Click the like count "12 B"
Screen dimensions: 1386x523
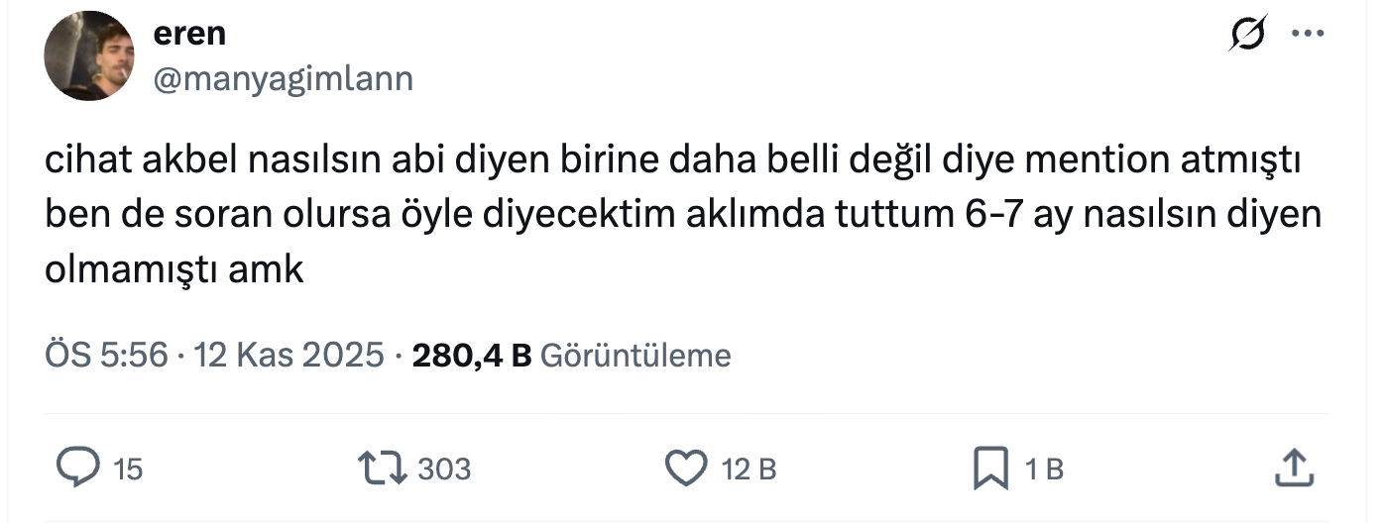pyautogui.click(x=749, y=469)
